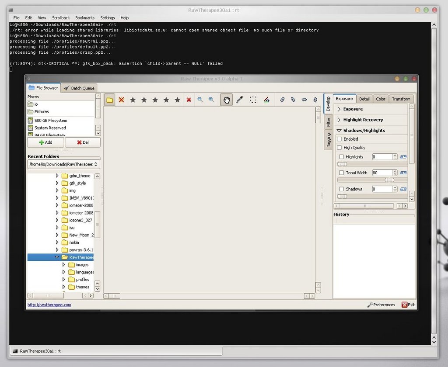Open the Recent Folders dropdown
This screenshot has width=448, height=367.
64,164
